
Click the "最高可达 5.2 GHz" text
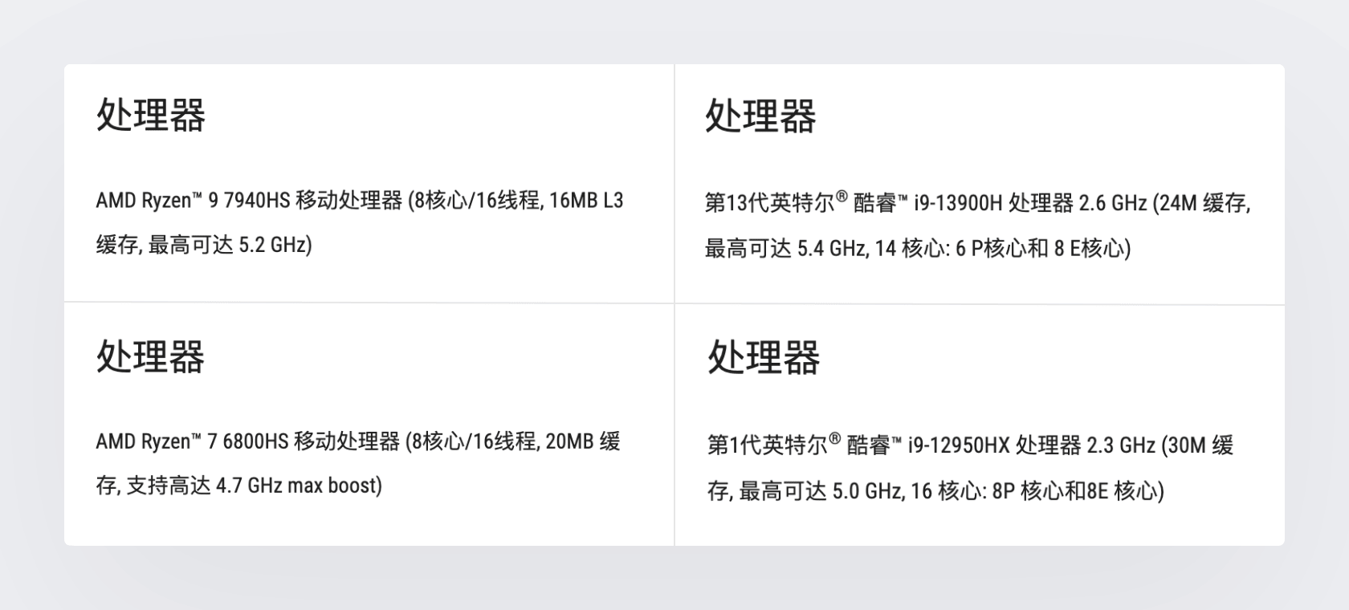228,245
